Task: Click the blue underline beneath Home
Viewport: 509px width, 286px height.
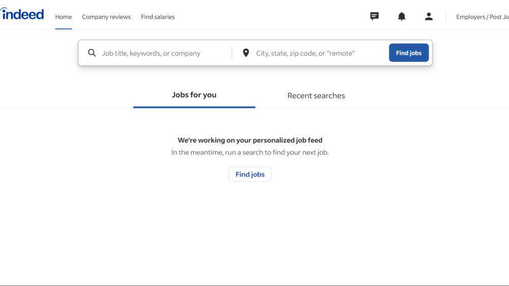Action: click(x=63, y=29)
